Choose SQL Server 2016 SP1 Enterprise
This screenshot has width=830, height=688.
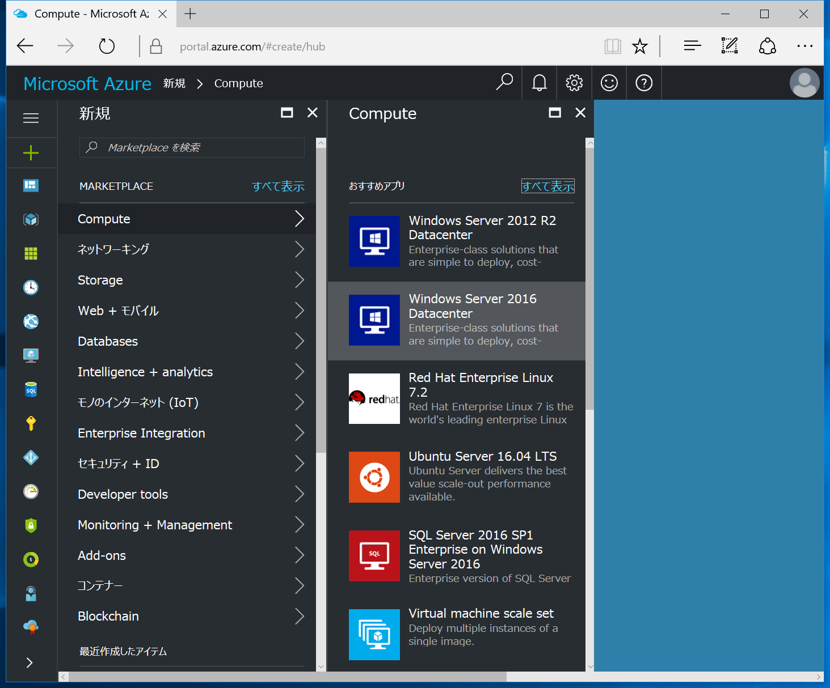coord(457,556)
